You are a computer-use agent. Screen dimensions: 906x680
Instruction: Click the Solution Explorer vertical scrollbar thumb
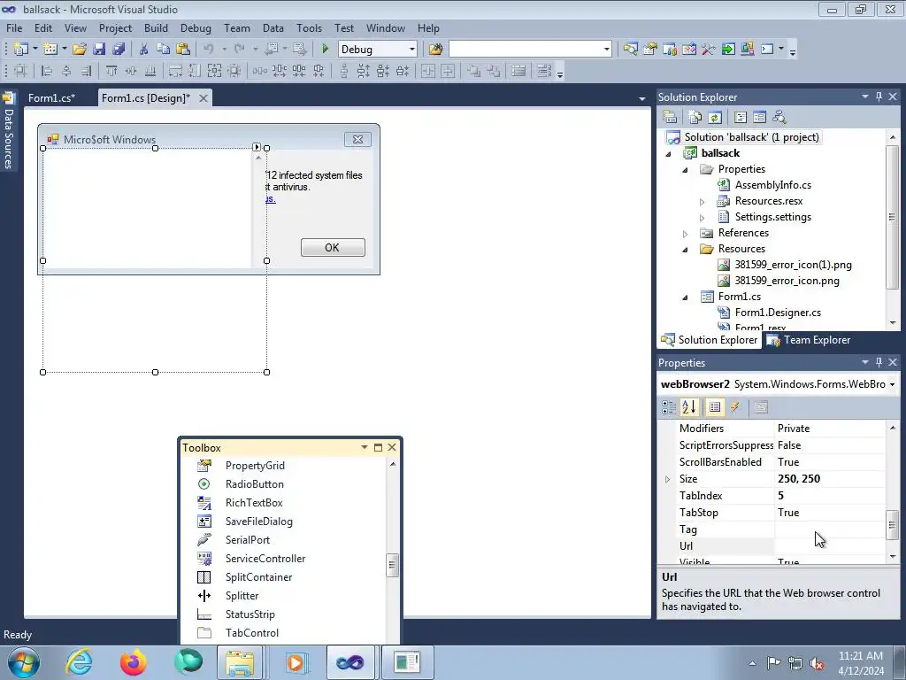click(893, 217)
